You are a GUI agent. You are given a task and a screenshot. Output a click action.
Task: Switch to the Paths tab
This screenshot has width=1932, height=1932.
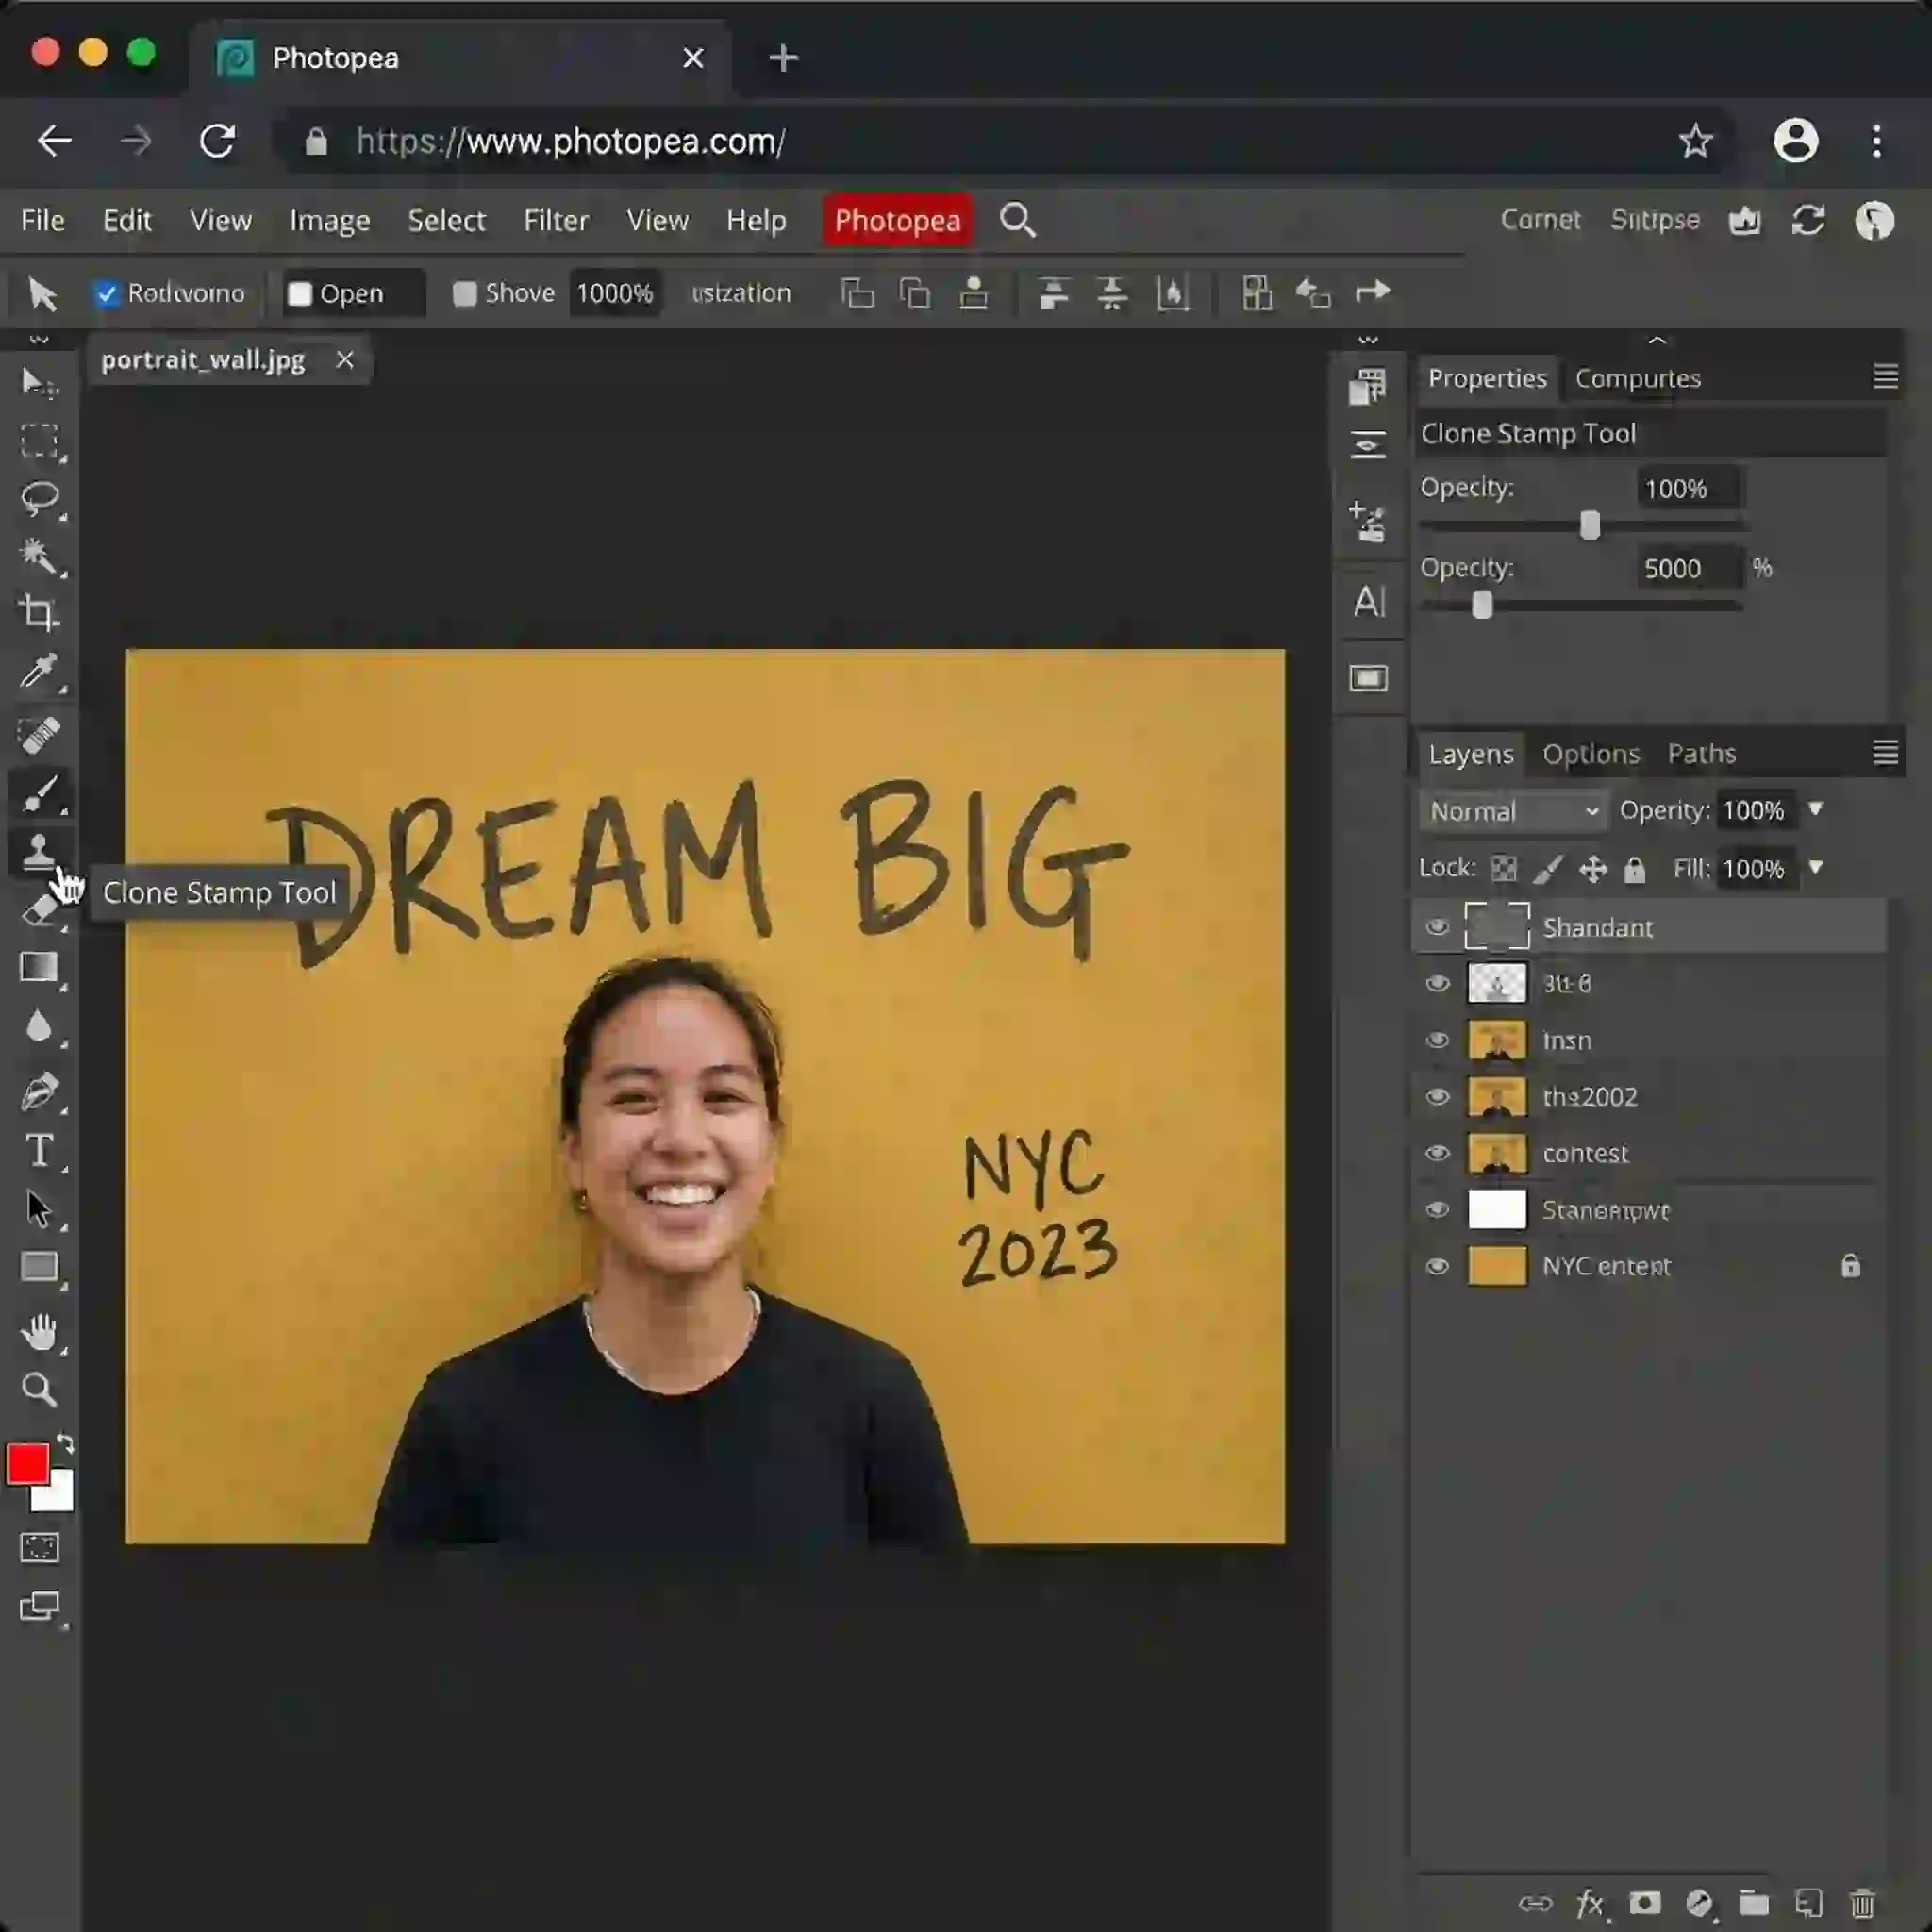[x=1701, y=754]
